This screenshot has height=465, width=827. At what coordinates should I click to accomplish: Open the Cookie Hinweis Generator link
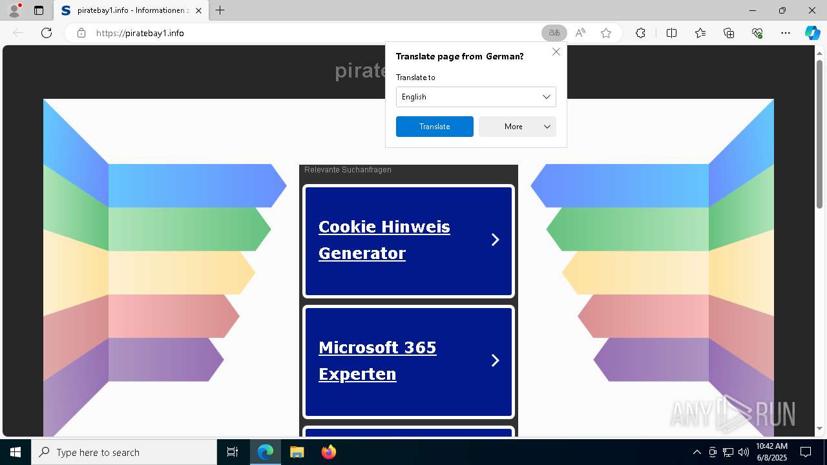tap(384, 240)
